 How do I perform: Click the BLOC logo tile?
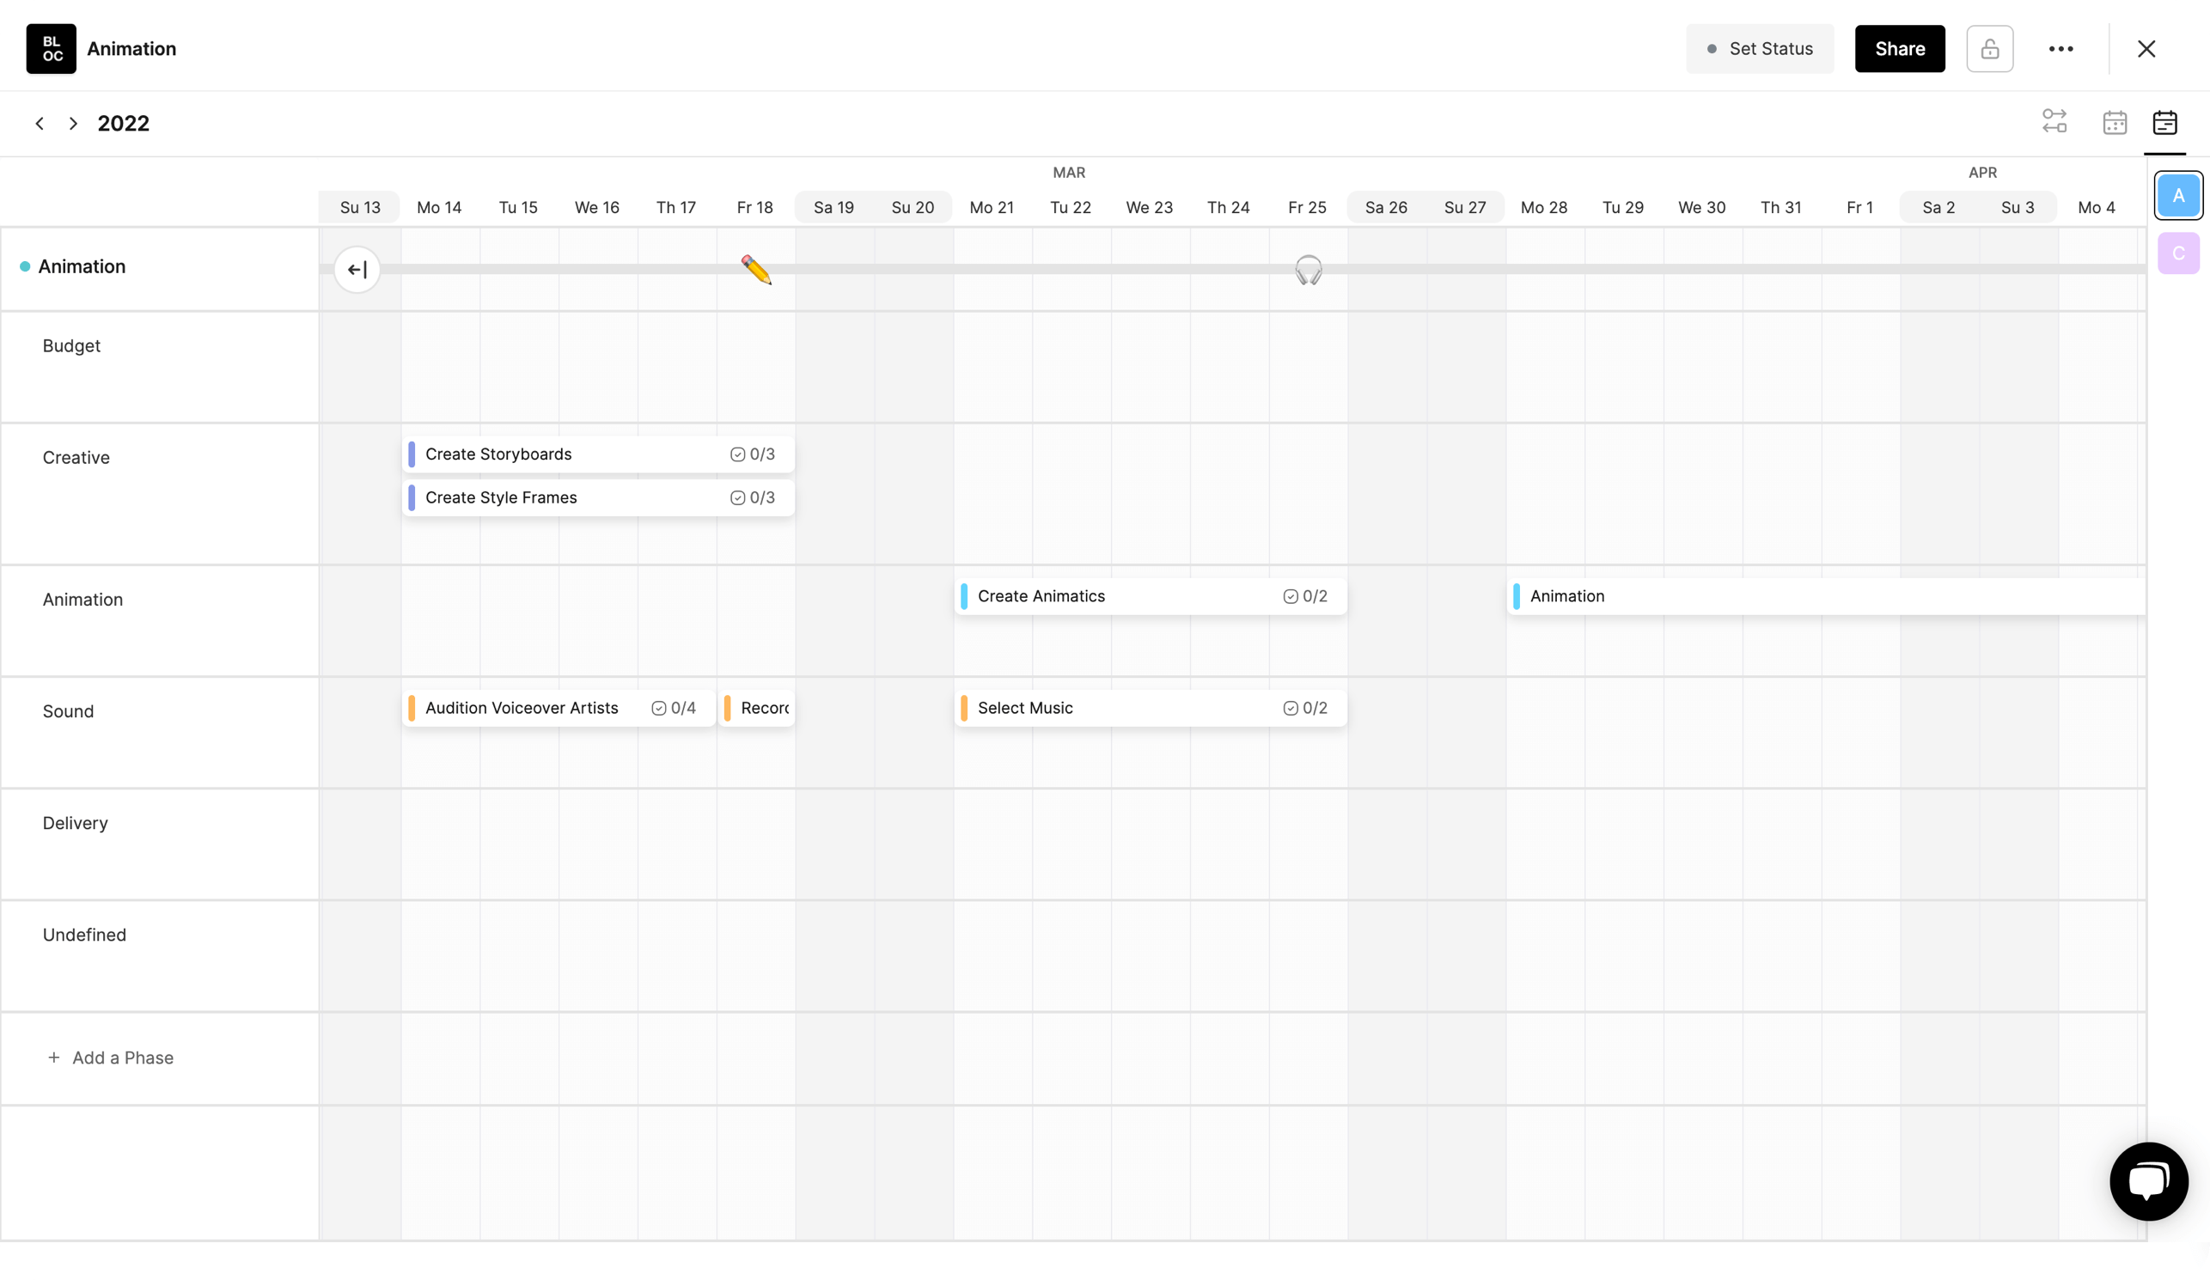click(50, 49)
